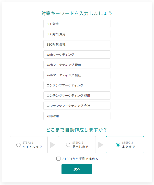Screen dimensions: 154x185
Task: Click the arrow between STEP2-1 and STEP2-2
Action: pyautogui.click(x=53, y=145)
